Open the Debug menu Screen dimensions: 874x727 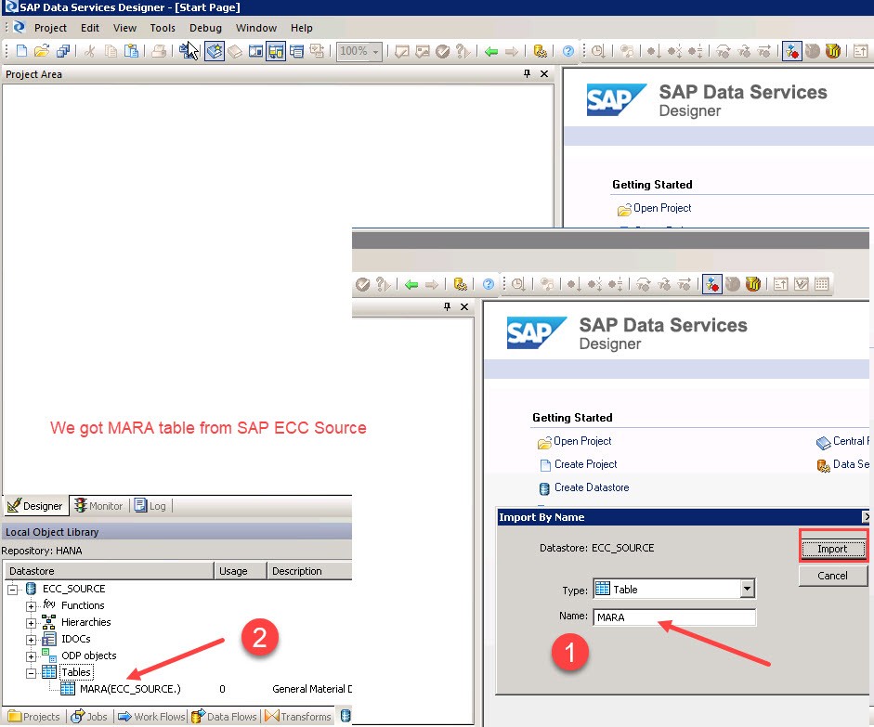tap(205, 28)
